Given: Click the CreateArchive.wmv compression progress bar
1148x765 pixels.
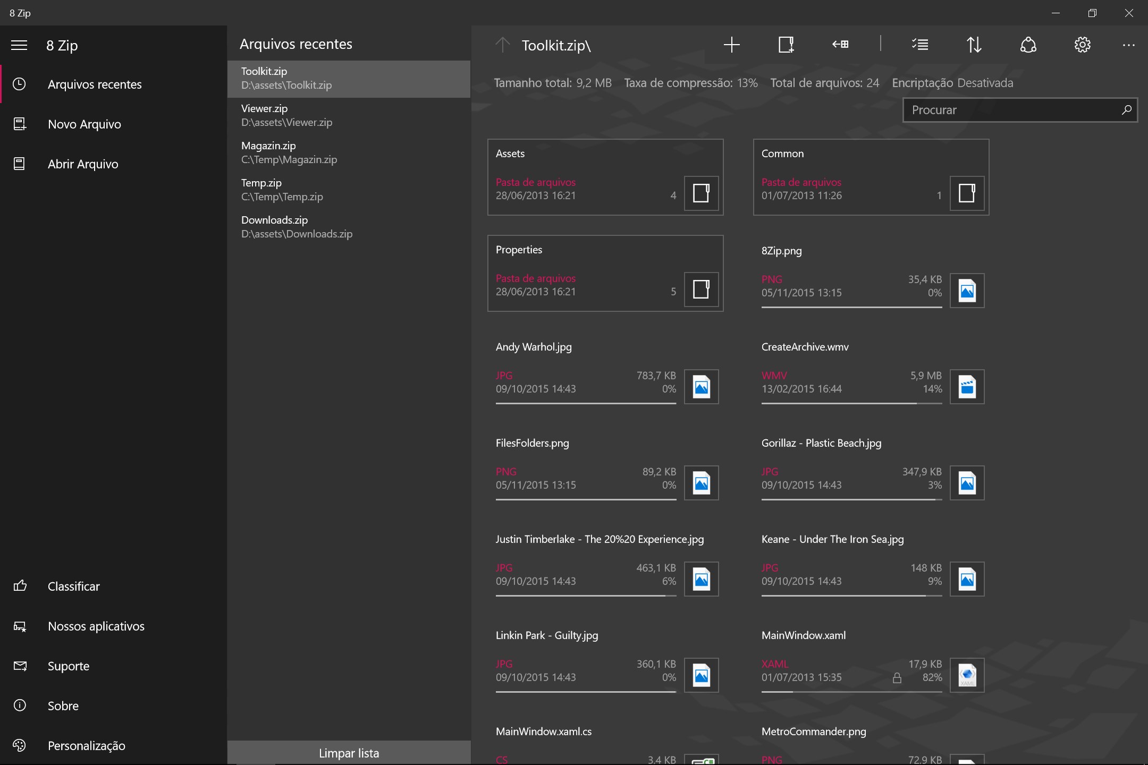Looking at the screenshot, I should point(851,403).
